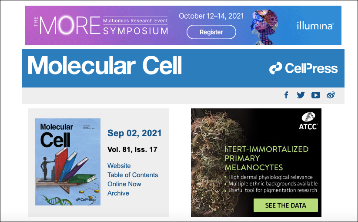Open the Archive link
This screenshot has width=358, height=222.
[118, 193]
